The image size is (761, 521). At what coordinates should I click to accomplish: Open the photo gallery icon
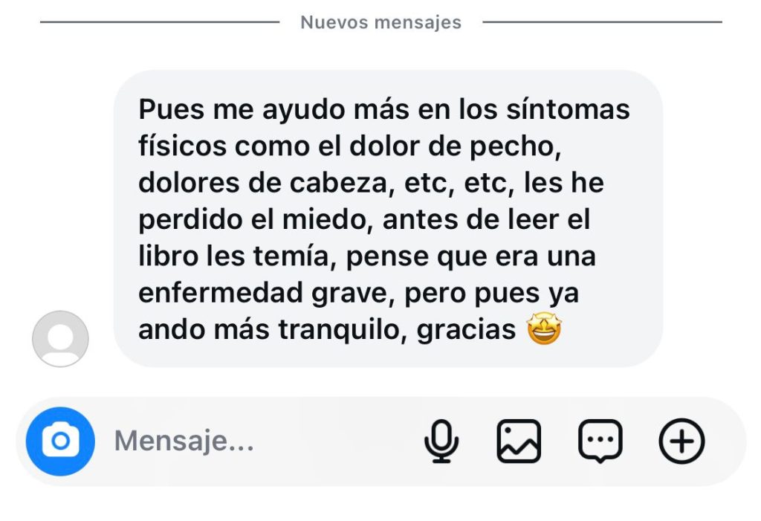point(518,441)
